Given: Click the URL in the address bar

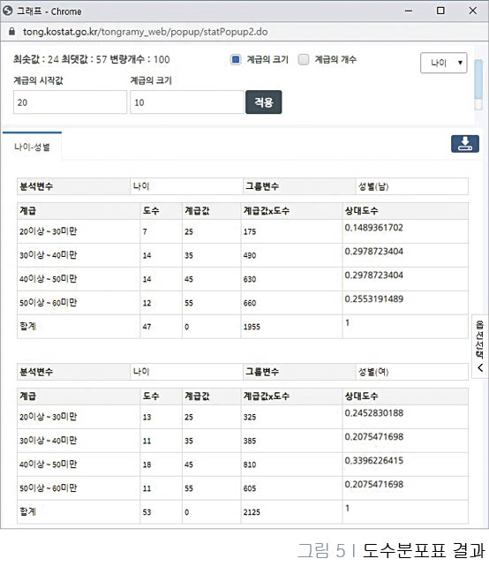Looking at the screenshot, I should [146, 32].
